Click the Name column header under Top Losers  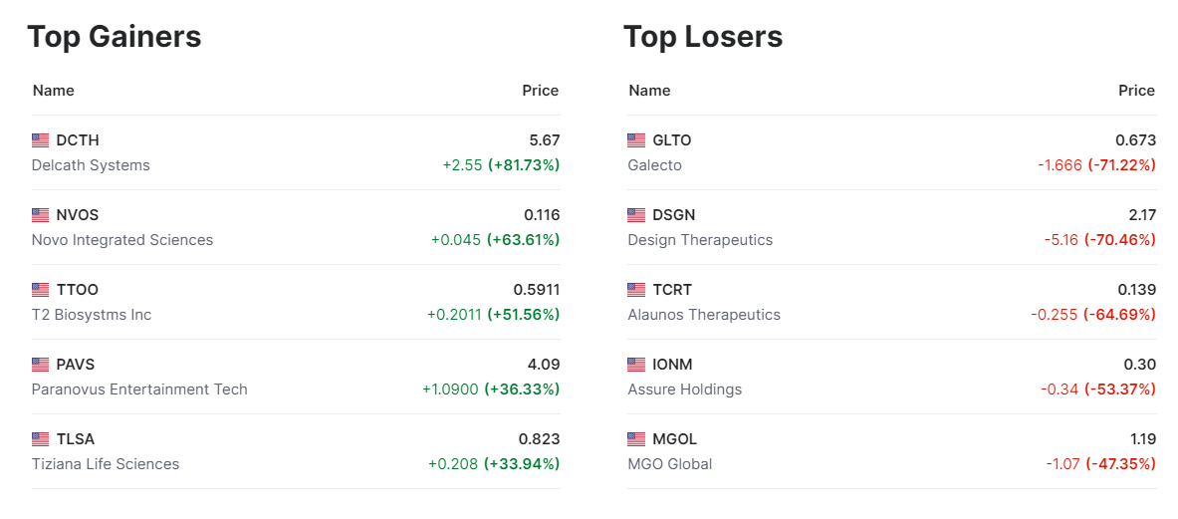click(649, 91)
